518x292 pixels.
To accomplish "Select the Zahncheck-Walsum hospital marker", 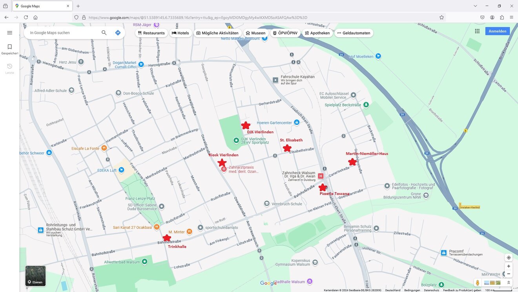I will [321, 176].
